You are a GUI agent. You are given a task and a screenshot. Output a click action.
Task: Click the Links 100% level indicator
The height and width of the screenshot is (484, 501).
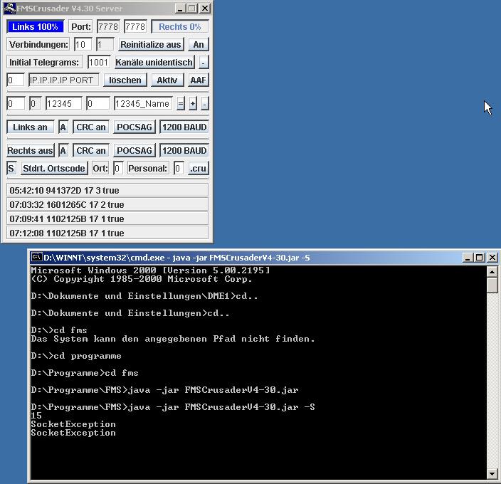tap(36, 27)
